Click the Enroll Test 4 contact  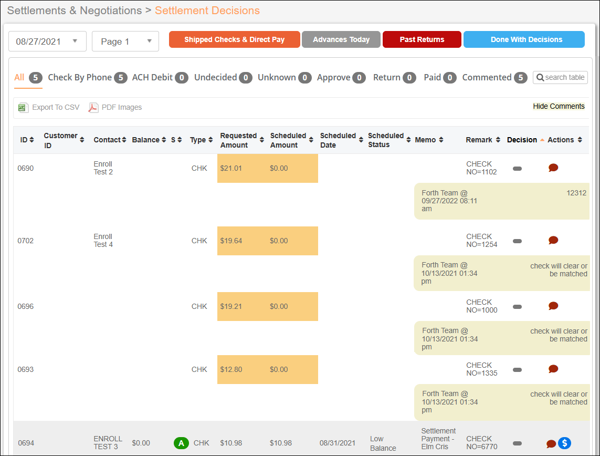point(103,241)
